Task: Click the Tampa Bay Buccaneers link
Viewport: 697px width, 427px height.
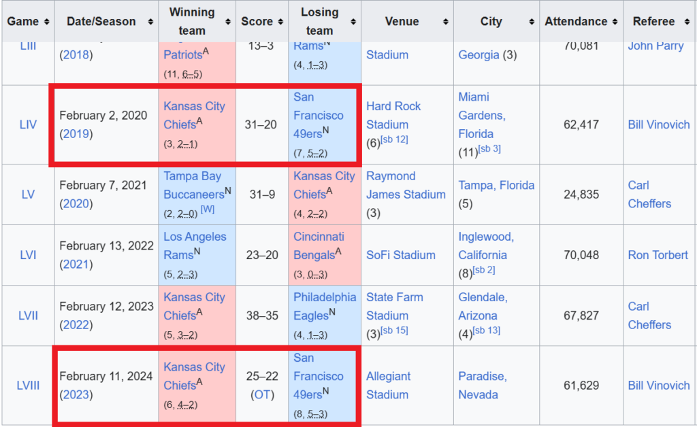Action: coord(193,185)
